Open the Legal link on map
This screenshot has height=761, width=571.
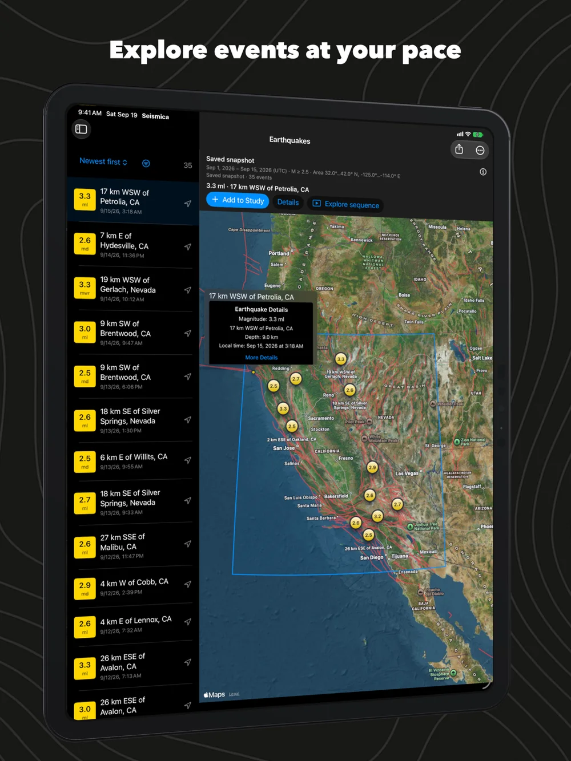click(234, 694)
